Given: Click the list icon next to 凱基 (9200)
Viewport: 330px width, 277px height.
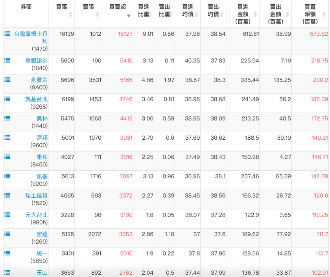Looking at the screenshot, I should coord(7,176).
